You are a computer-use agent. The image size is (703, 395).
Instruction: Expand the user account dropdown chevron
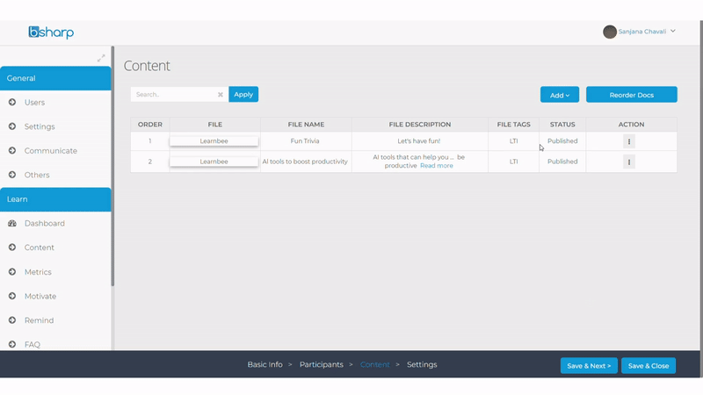[x=673, y=32]
